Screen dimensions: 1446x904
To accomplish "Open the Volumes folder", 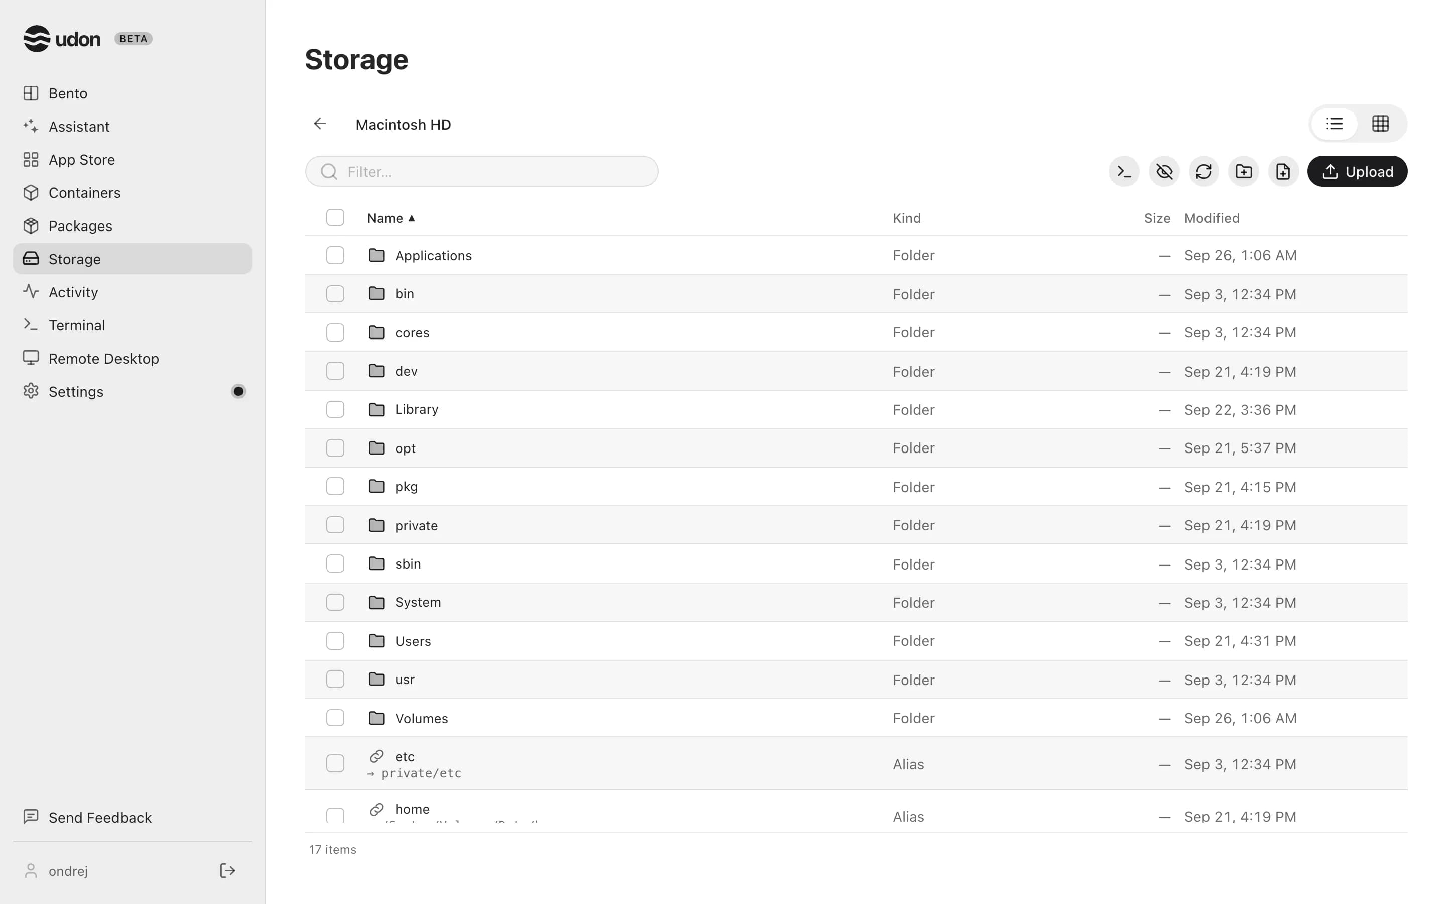I will click(421, 718).
